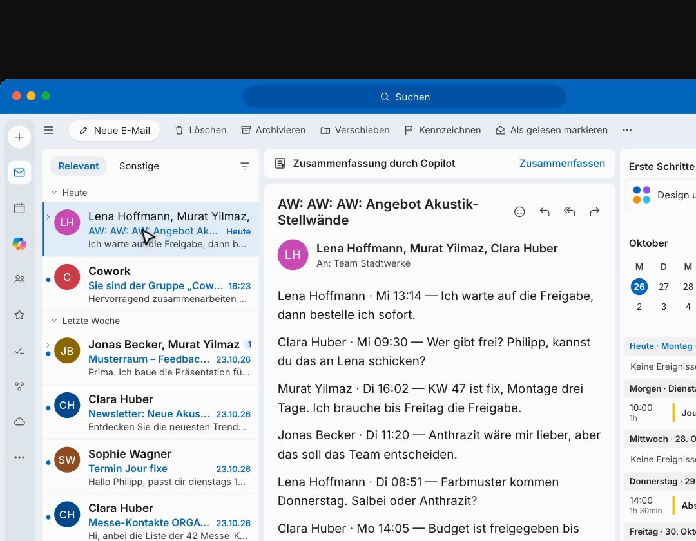The height and width of the screenshot is (541, 696).
Task: Open the message list filter icon
Action: coord(245,166)
